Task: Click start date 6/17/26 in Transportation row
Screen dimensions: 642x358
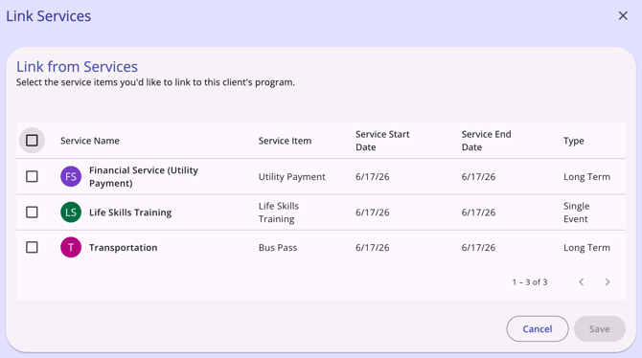Action: 372,248
